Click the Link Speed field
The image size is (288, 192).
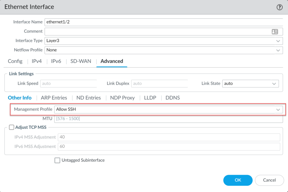pos(69,83)
